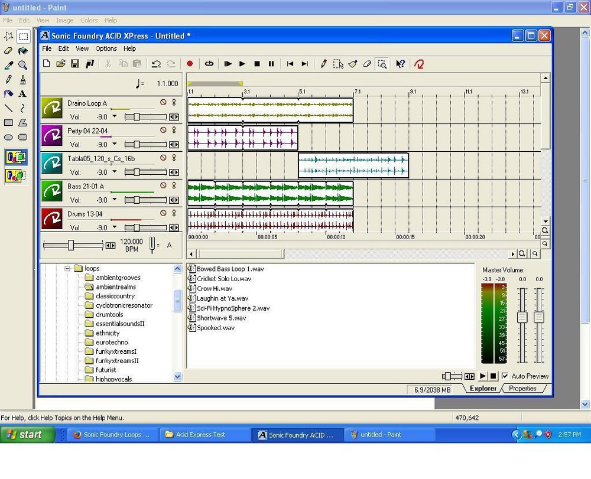Select Cricket Solo Lo.wav in the file list
The image size is (591, 479).
pyautogui.click(x=226, y=278)
